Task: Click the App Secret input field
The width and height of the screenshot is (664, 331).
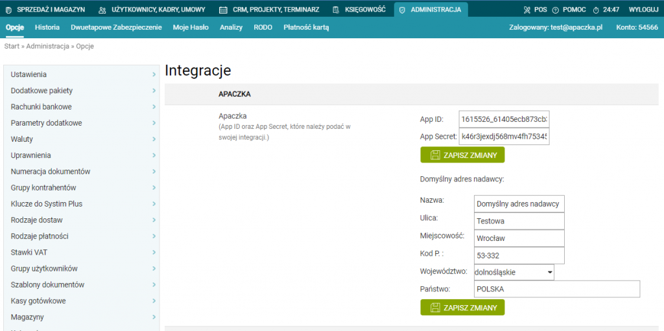Action: pyautogui.click(x=504, y=137)
